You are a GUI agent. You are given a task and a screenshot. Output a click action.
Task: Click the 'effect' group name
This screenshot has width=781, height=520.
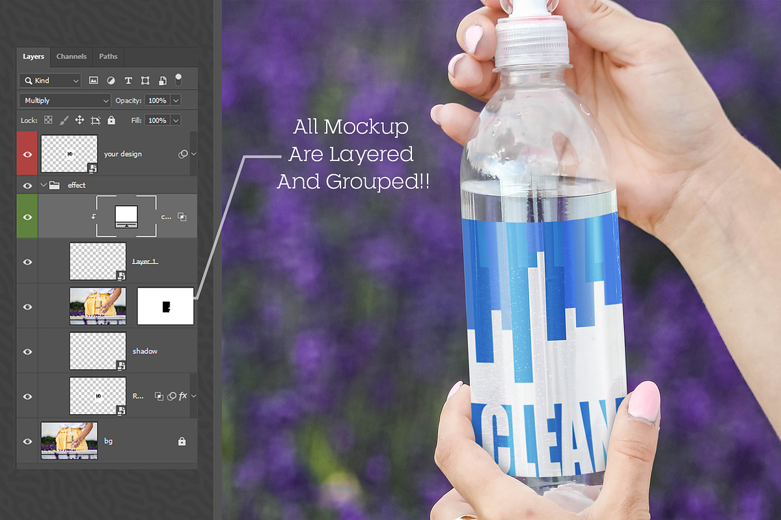click(x=77, y=185)
